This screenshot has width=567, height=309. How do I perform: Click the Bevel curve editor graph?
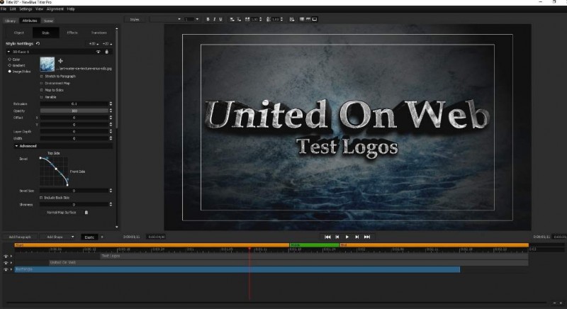54,172
